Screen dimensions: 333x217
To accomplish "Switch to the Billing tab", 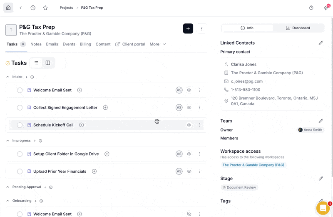I will point(85,44).
